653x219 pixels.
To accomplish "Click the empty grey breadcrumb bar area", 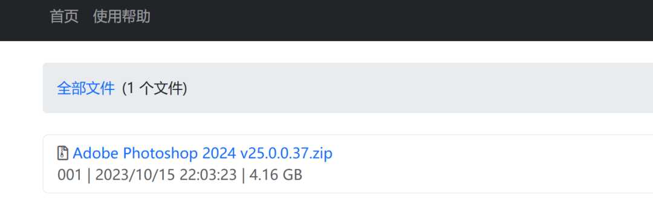I will tap(417, 88).
